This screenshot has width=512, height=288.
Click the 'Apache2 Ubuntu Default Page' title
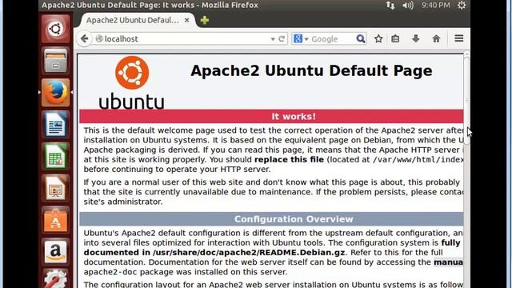click(x=311, y=71)
